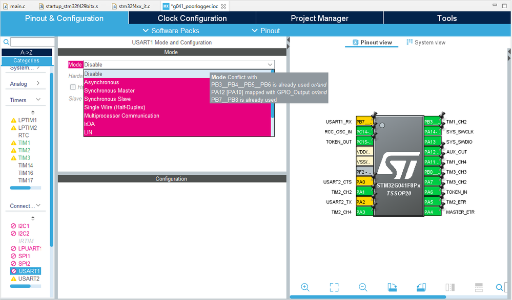Rotate the chip view clockwise
This screenshot has width=512, height=300.
(392, 287)
